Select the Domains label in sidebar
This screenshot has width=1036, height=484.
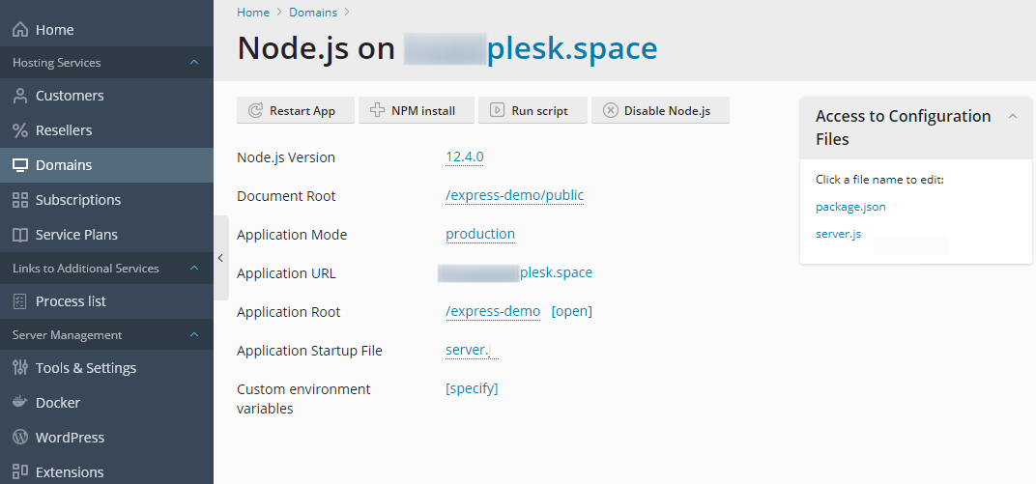coord(64,165)
